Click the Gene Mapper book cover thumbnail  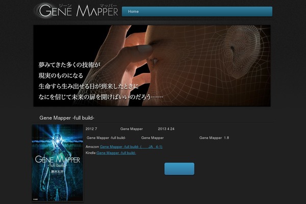pos(58,163)
